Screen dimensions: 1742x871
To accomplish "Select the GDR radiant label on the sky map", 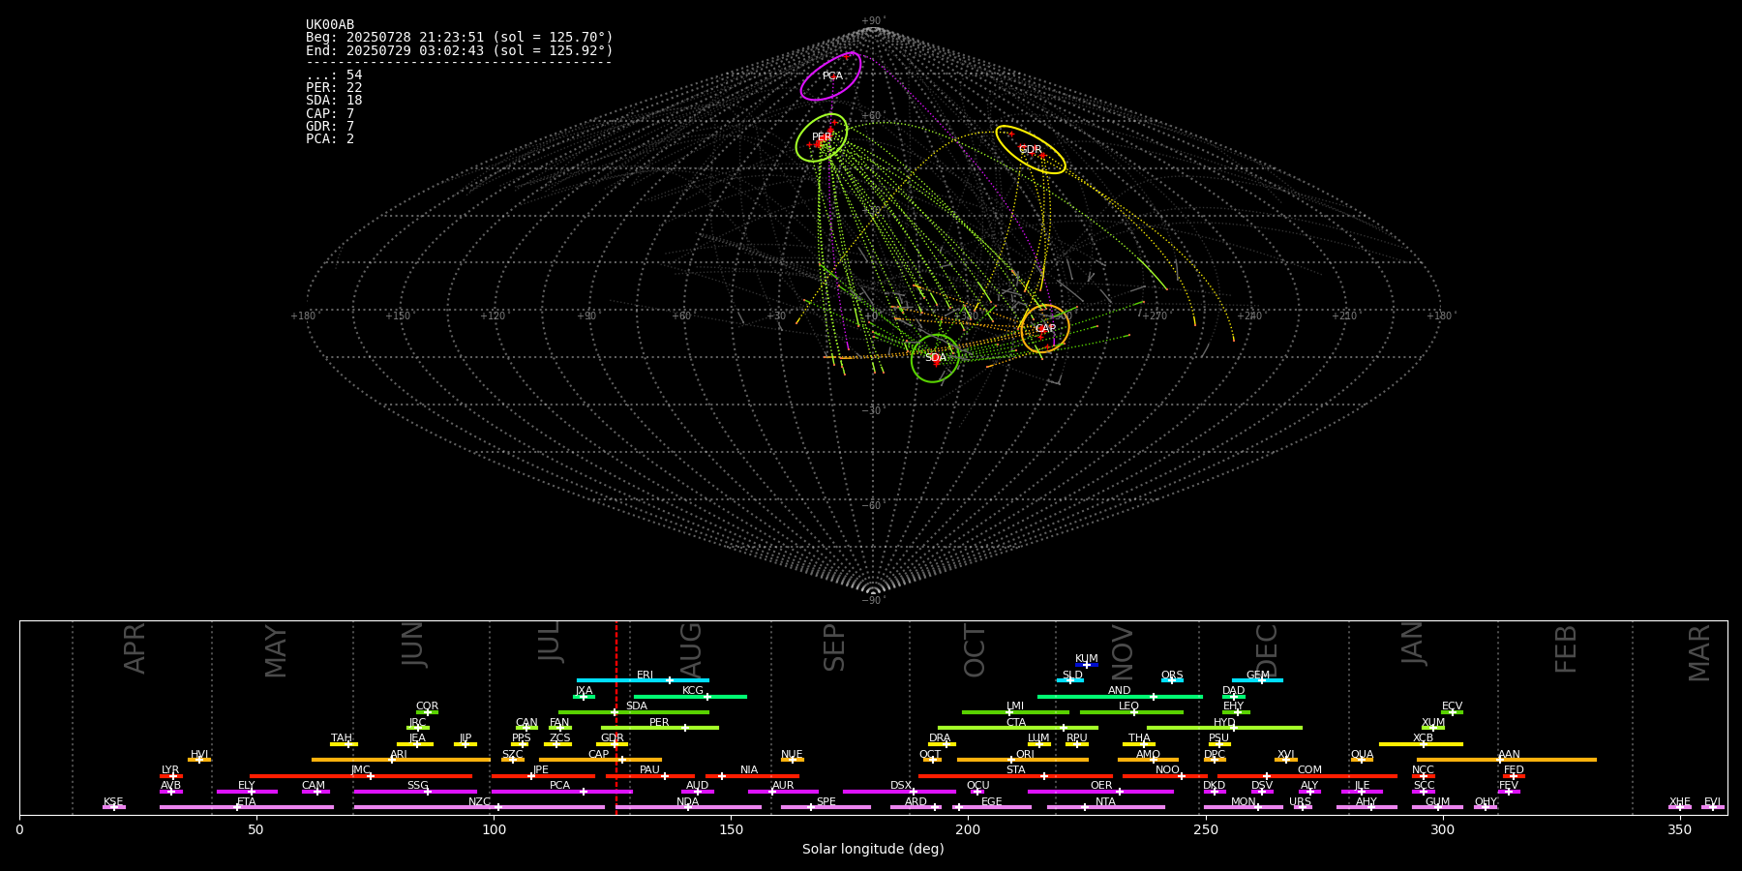I will 1030,150.
